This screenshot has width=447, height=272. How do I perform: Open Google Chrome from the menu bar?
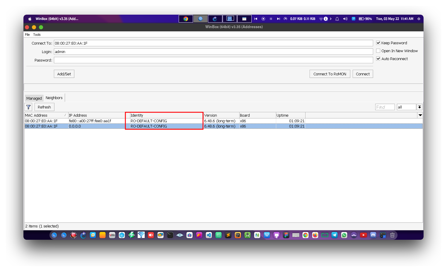[186, 18]
